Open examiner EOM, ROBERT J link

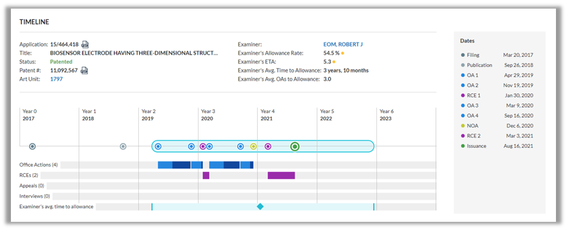click(343, 45)
